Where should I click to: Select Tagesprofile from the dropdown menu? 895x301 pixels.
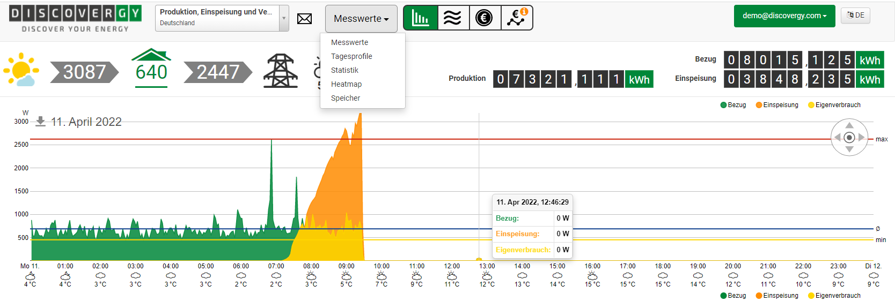click(x=351, y=56)
